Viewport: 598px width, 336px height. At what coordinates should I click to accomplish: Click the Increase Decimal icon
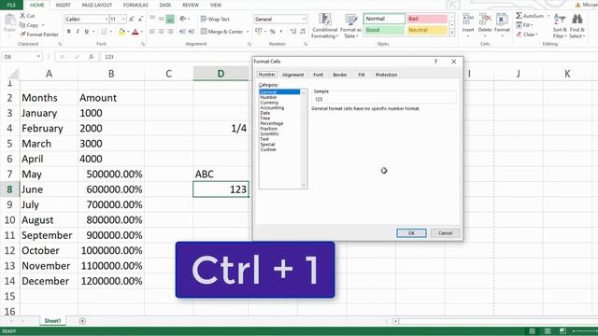tap(292, 32)
